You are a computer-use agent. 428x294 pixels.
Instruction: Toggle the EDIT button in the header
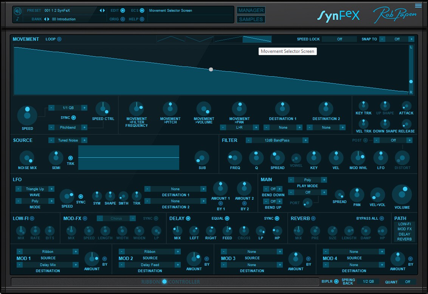tap(123, 10)
